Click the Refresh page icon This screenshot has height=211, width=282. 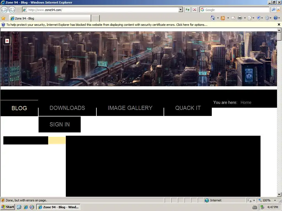[x=188, y=10]
